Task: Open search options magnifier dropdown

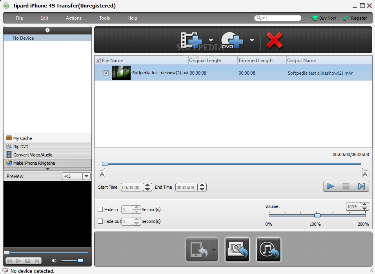Action: coord(260,18)
